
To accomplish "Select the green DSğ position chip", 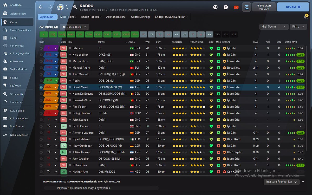I will pyautogui.click(x=52, y=34).
